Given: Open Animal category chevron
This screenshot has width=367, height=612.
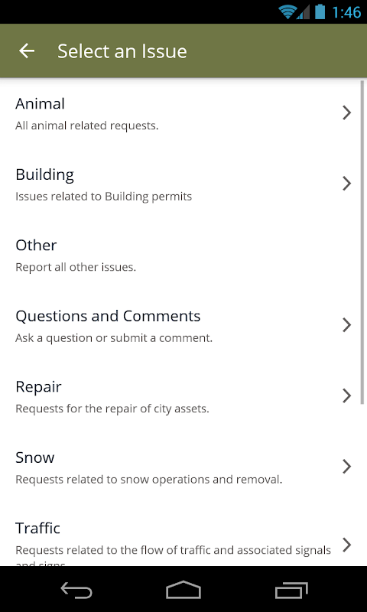Looking at the screenshot, I should coord(346,112).
